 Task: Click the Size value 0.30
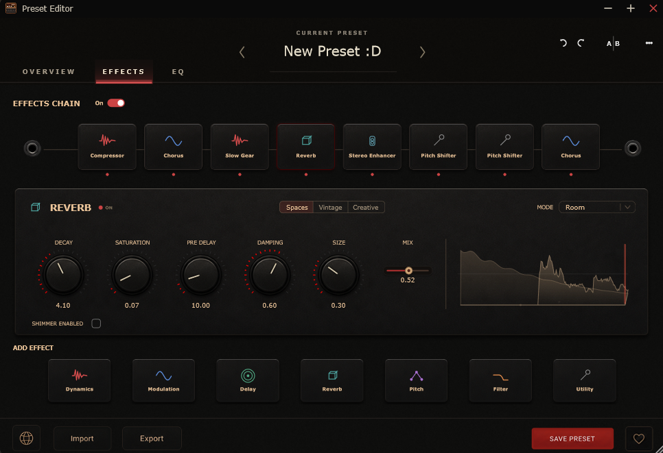(338, 305)
